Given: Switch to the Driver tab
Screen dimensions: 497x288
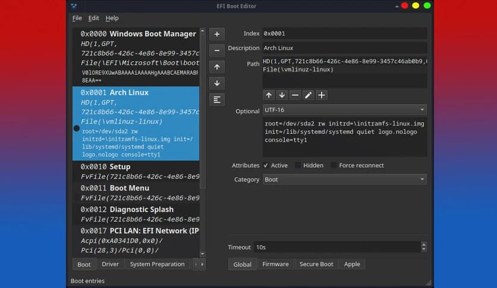Looking at the screenshot, I should [111, 264].
